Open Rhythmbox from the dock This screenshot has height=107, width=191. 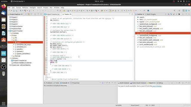coord(4,26)
